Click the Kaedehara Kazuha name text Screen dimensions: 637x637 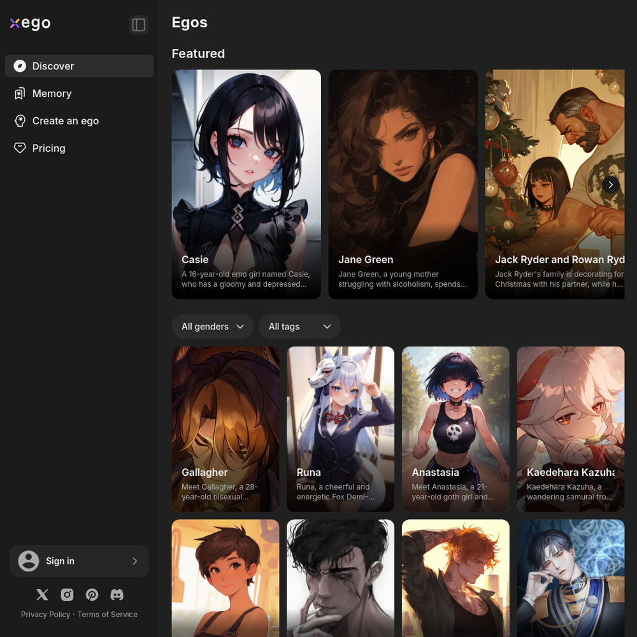coord(570,473)
